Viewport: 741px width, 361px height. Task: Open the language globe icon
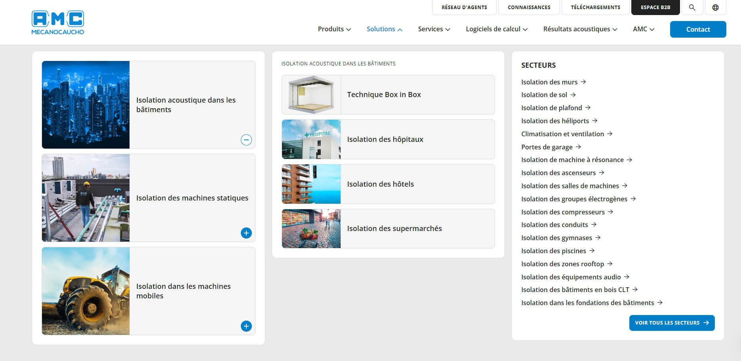coord(715,8)
